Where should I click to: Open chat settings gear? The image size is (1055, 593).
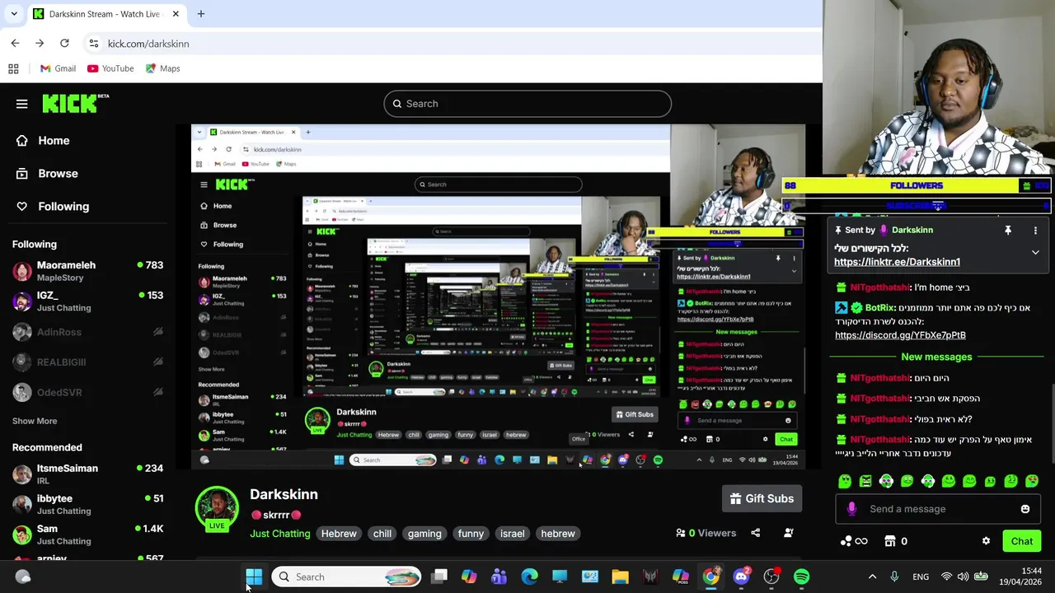[x=986, y=541]
